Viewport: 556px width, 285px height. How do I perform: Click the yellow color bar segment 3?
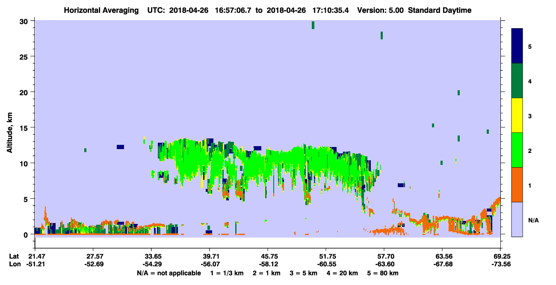[x=517, y=115]
